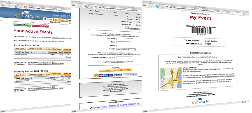
Task: Click into the Email field
Action: [125, 43]
